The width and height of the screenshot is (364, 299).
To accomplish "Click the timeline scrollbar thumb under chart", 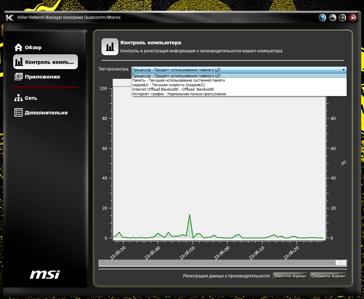I will [341, 263].
